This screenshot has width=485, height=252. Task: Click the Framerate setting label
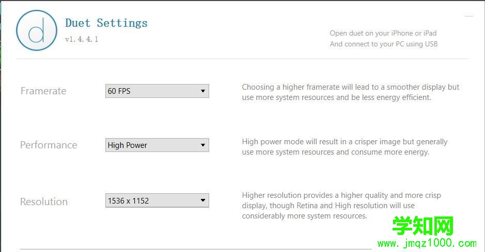click(43, 91)
